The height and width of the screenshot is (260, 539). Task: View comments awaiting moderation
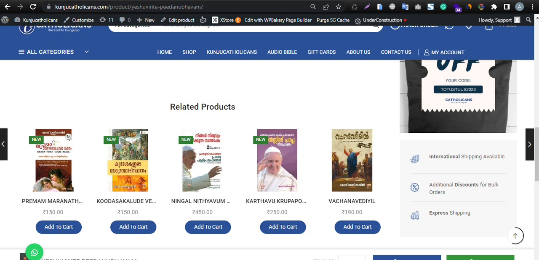[x=125, y=20]
